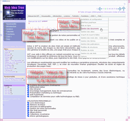Select Import et export d'idées entry
130x121 pixels.
click(94, 35)
